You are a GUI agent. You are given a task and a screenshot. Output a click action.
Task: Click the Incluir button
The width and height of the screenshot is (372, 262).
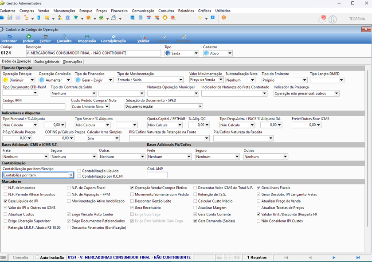click(x=28, y=39)
